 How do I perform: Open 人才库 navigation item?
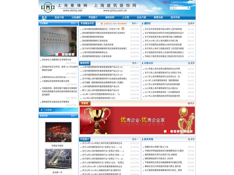click(125, 17)
